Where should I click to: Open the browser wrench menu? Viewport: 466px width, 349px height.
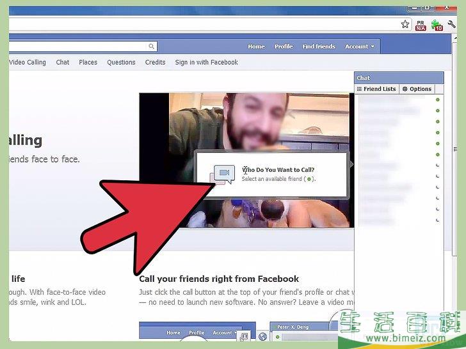(452, 24)
